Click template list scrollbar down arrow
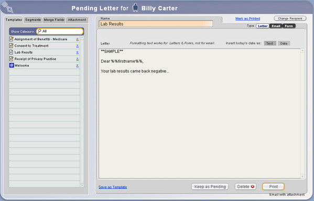Image resolution: width=314 pixels, height=201 pixels. pos(82,185)
